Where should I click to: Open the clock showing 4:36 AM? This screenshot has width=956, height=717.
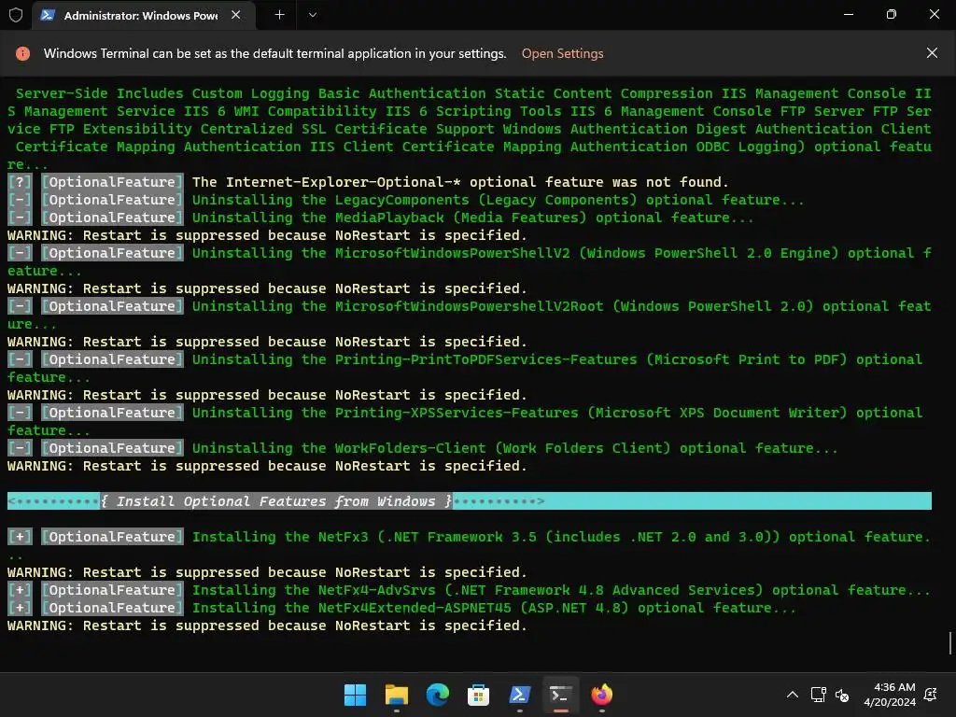[x=890, y=695]
